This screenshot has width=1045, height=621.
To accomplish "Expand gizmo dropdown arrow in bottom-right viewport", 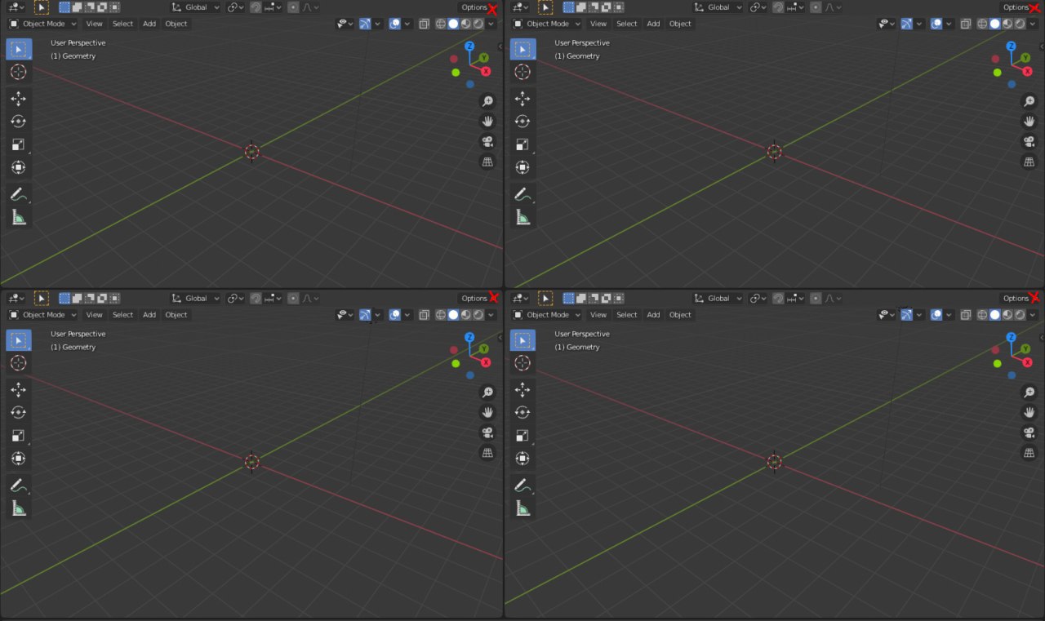I will point(919,315).
